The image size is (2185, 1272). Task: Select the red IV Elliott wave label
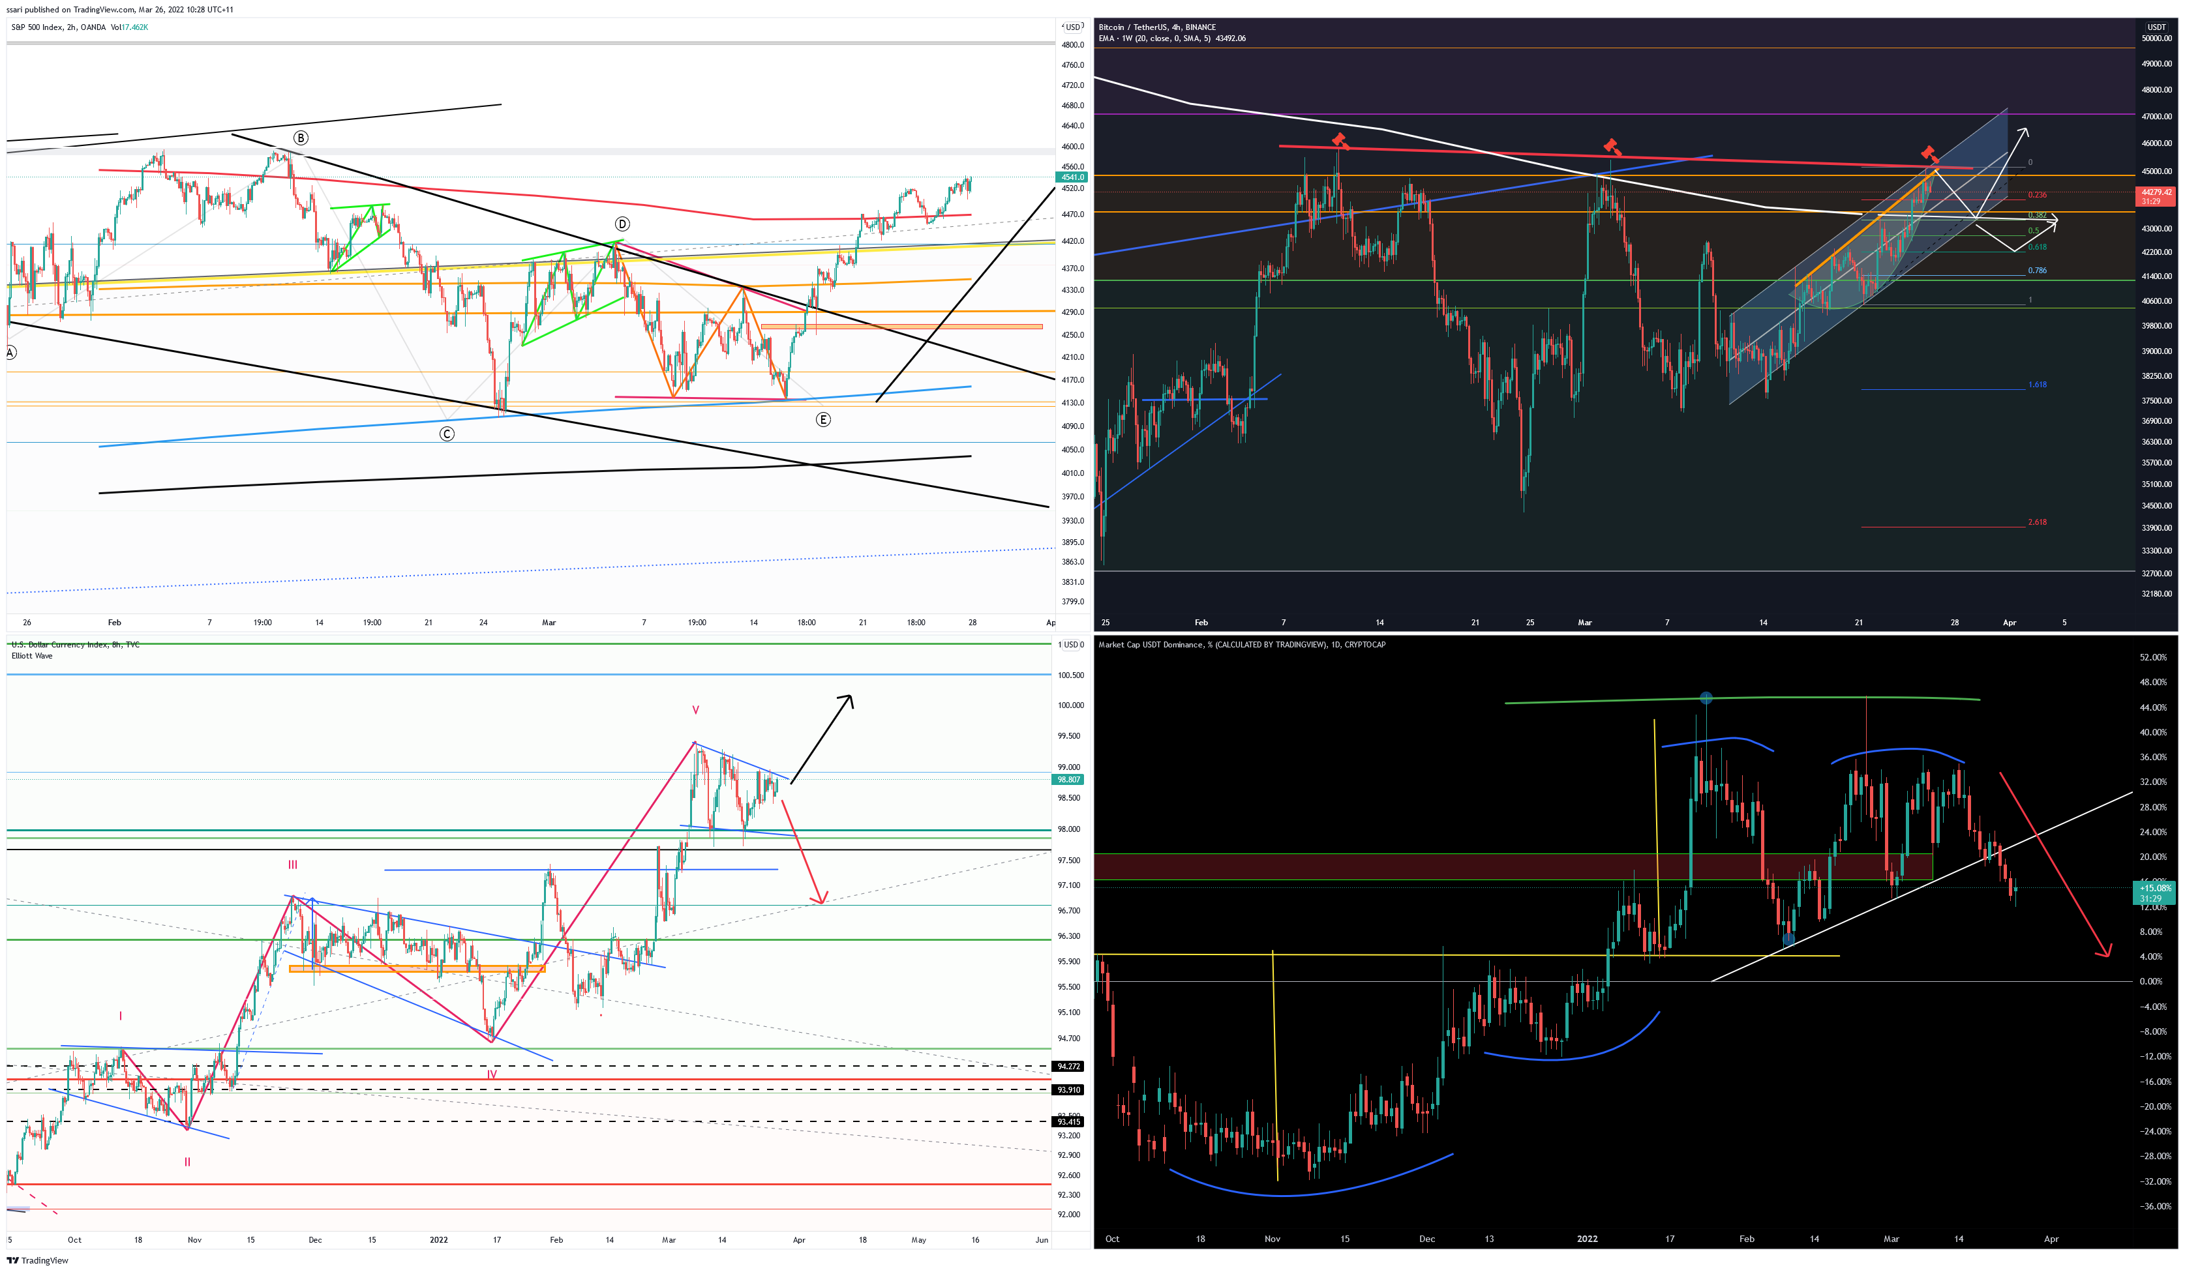pyautogui.click(x=492, y=1074)
